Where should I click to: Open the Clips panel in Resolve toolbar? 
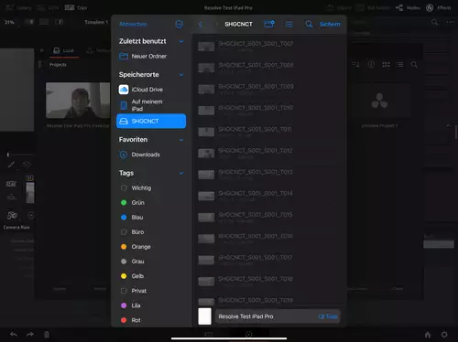point(76,8)
